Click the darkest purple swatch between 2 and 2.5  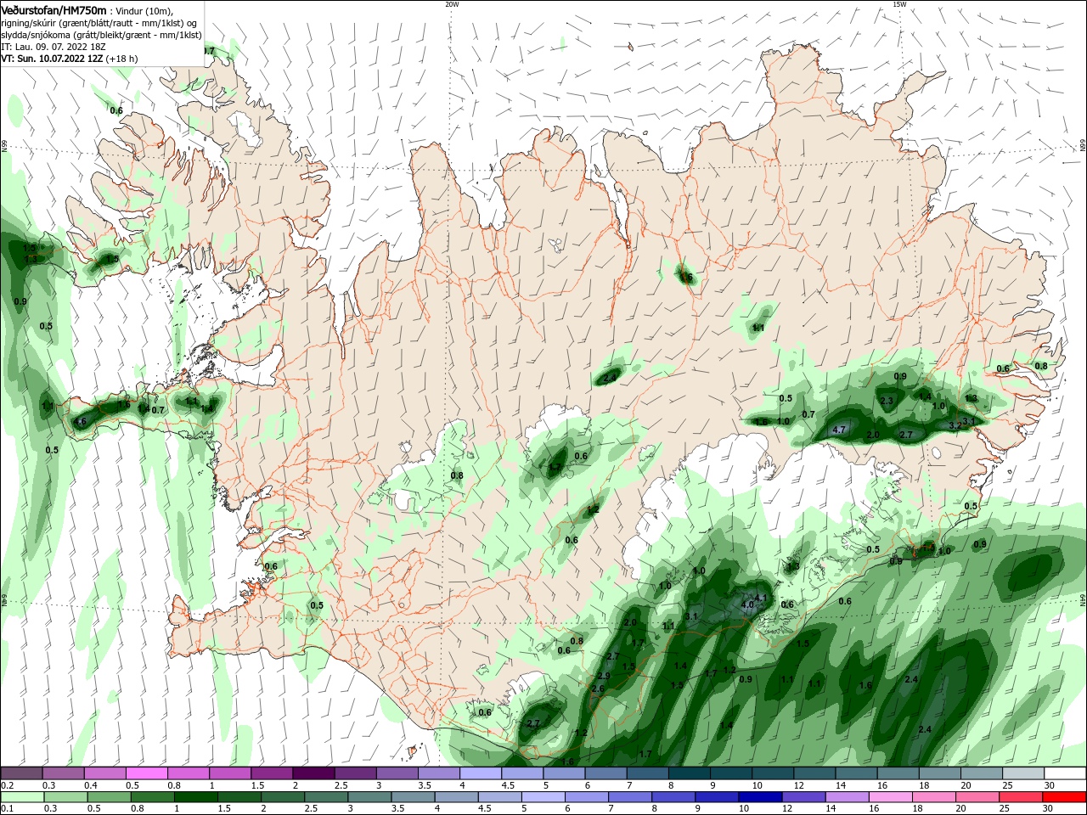(x=313, y=773)
